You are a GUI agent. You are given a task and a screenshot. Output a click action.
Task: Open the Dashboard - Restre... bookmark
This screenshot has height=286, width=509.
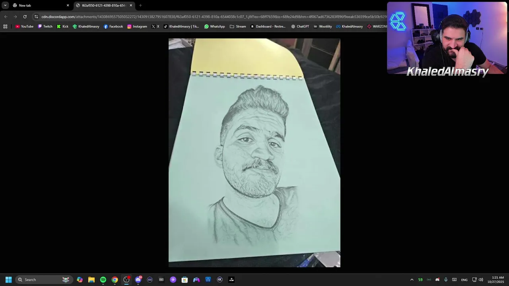(268, 27)
